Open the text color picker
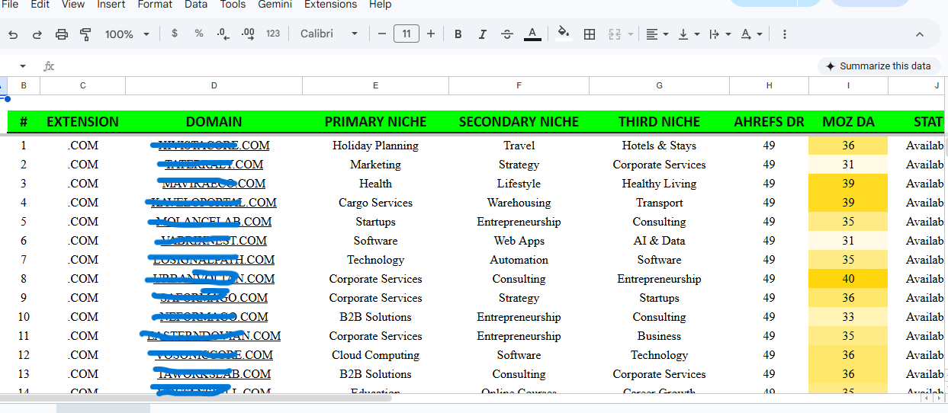This screenshot has height=413, width=948. click(532, 34)
